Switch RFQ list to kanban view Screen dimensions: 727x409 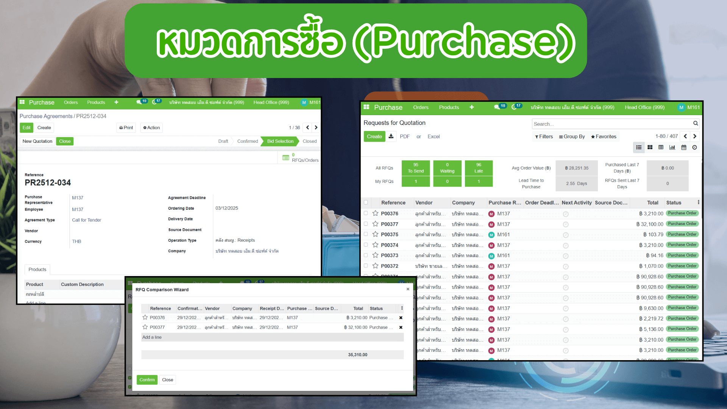(x=650, y=147)
